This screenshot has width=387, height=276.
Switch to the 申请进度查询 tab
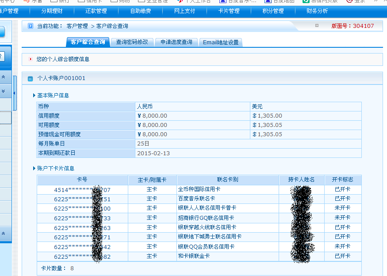point(176,42)
